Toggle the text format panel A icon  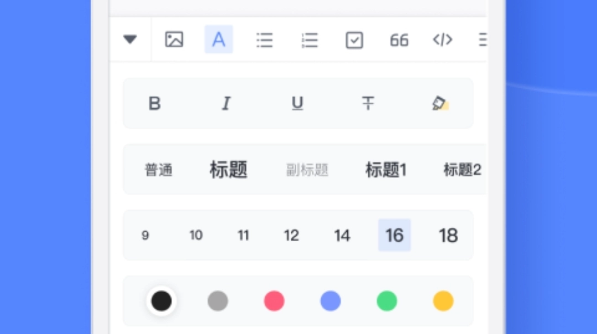pos(219,39)
